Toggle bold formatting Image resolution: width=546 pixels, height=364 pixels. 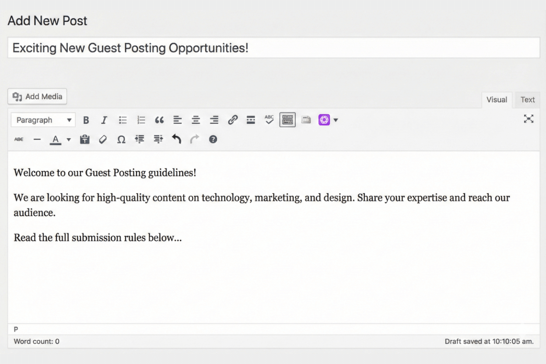86,119
